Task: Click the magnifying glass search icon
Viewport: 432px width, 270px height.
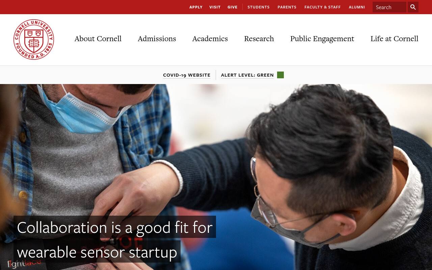Action: [x=413, y=7]
